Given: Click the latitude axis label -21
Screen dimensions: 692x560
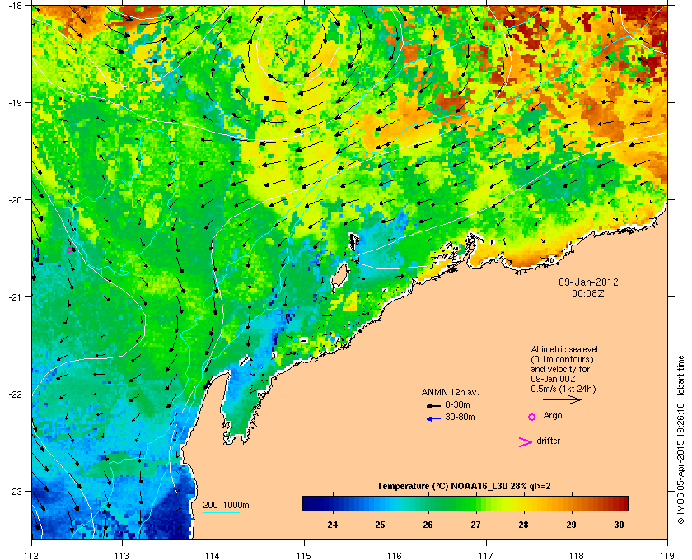Looking at the screenshot, I should point(15,297).
